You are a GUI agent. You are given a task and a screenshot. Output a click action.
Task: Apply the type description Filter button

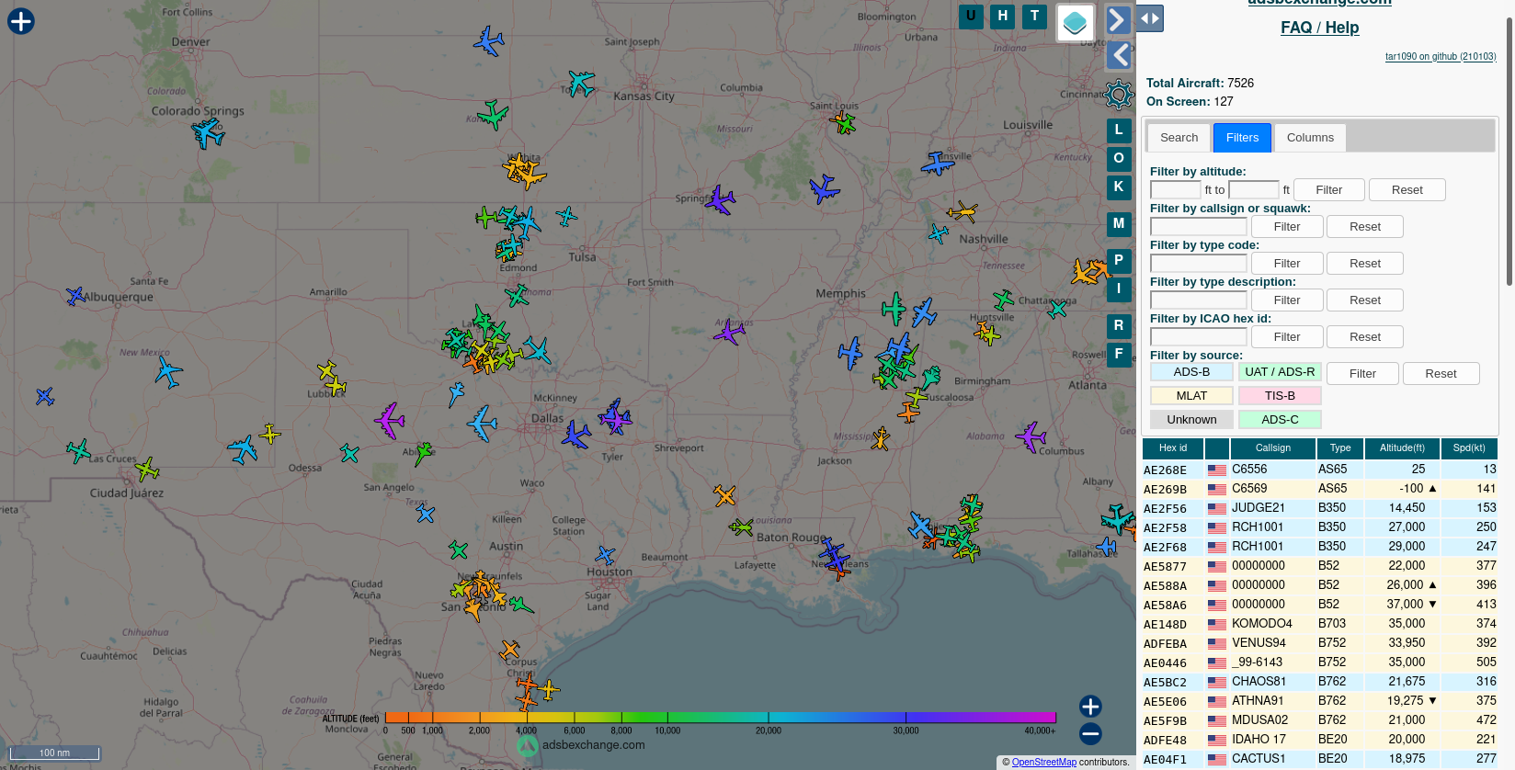pyautogui.click(x=1287, y=300)
